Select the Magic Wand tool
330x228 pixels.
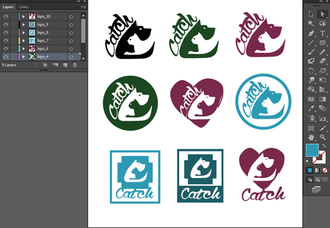pyautogui.click(x=311, y=23)
